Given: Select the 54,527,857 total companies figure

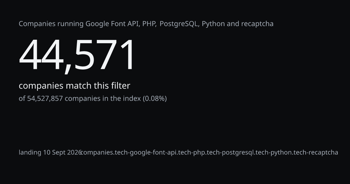Looking at the screenshot, I should coord(45,98).
